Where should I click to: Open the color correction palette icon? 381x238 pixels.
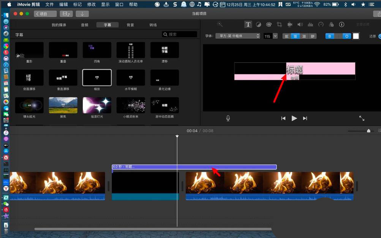coord(269,24)
